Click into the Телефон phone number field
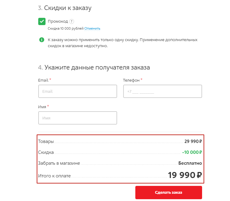Image resolution: width=230 pixels, height=201 pixels. 162,91
